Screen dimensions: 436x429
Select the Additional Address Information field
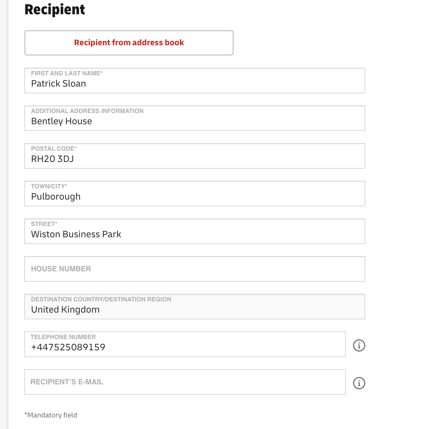coord(195,118)
